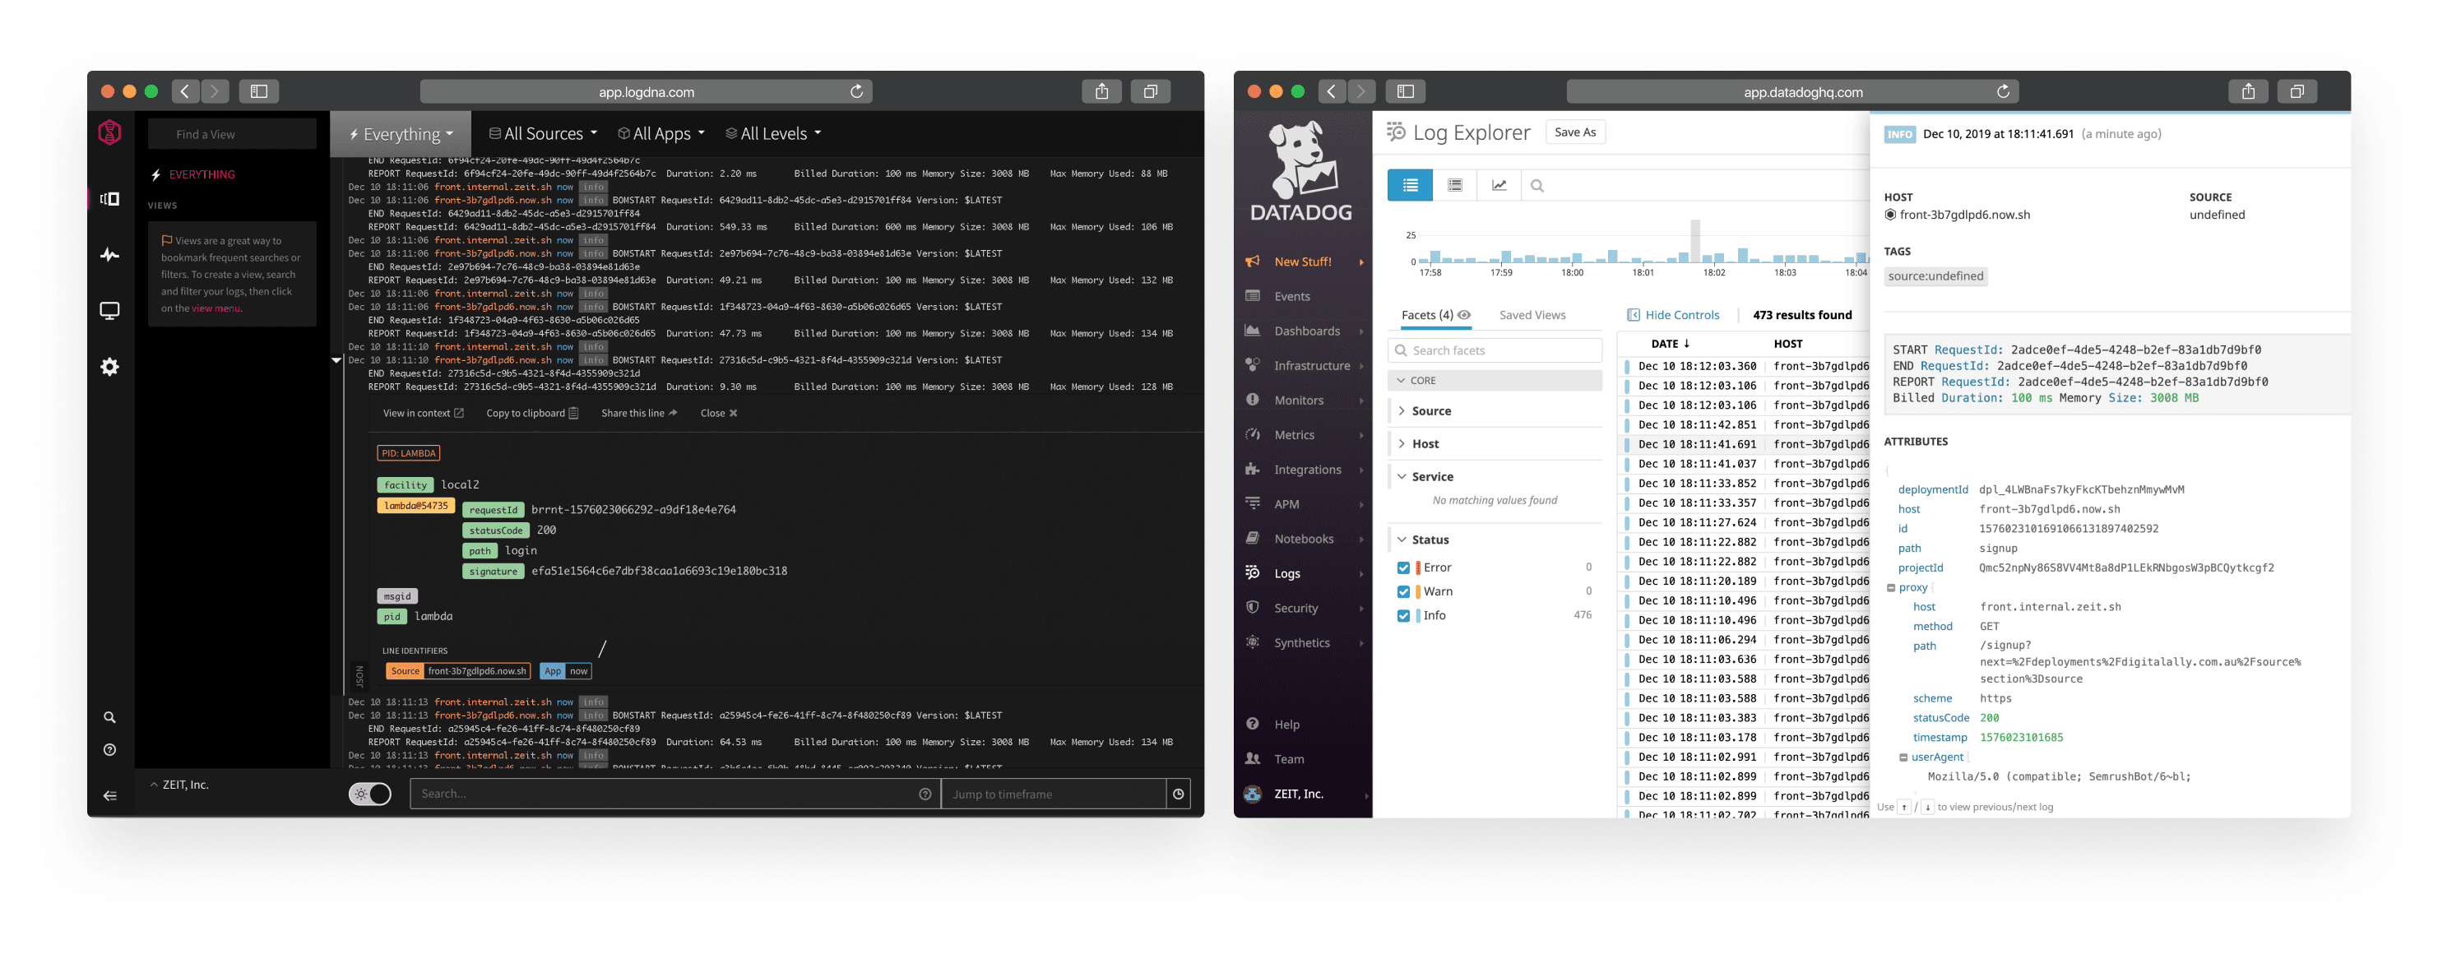The width and height of the screenshot is (2438, 954).
Task: Open Dashboards in the Datadog sidebar
Action: click(1306, 331)
